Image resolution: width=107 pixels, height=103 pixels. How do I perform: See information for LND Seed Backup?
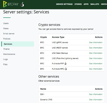tap(96, 53)
